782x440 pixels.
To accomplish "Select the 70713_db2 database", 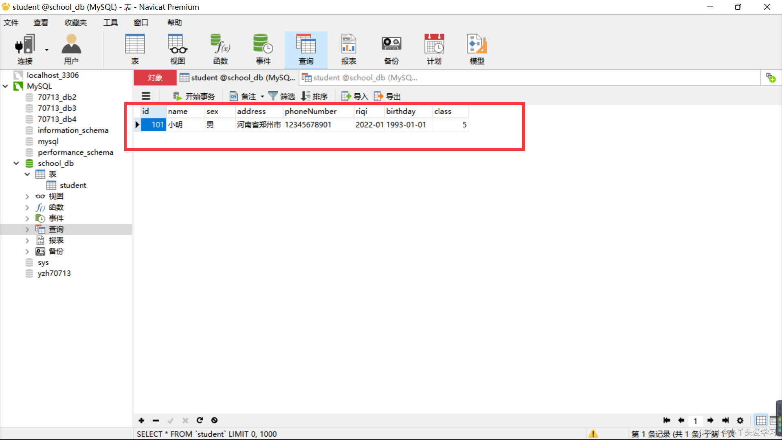I will (x=57, y=97).
